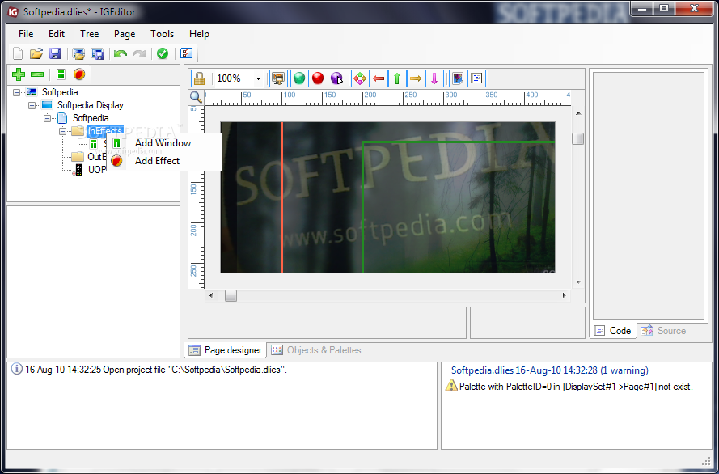
Task: Select the root Softpedia tree item
Action: (x=60, y=92)
